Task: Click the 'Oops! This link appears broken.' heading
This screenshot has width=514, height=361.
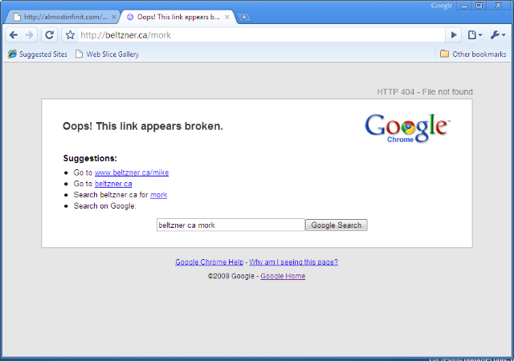Action: pyautogui.click(x=143, y=126)
